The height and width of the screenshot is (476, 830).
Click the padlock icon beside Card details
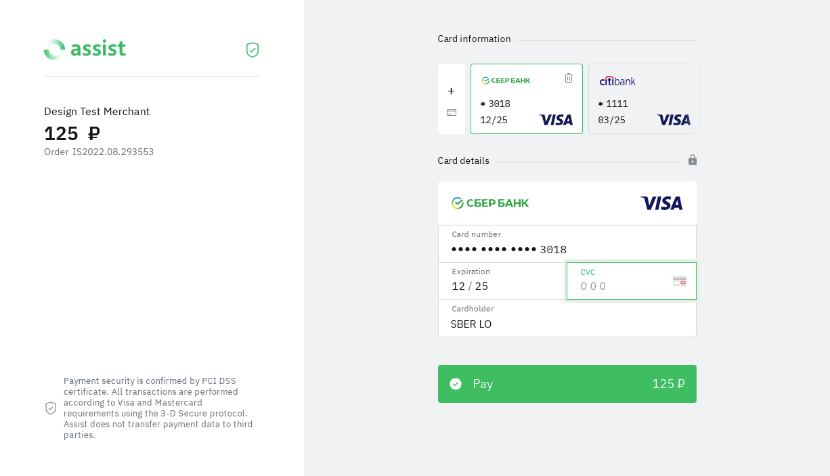coord(692,160)
